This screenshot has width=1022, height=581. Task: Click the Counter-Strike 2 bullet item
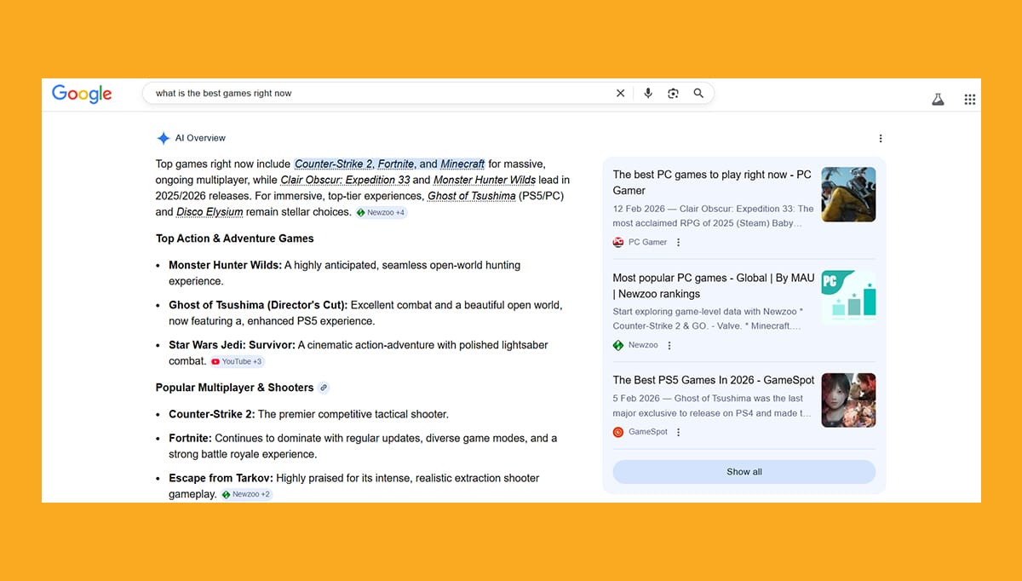[x=308, y=414]
